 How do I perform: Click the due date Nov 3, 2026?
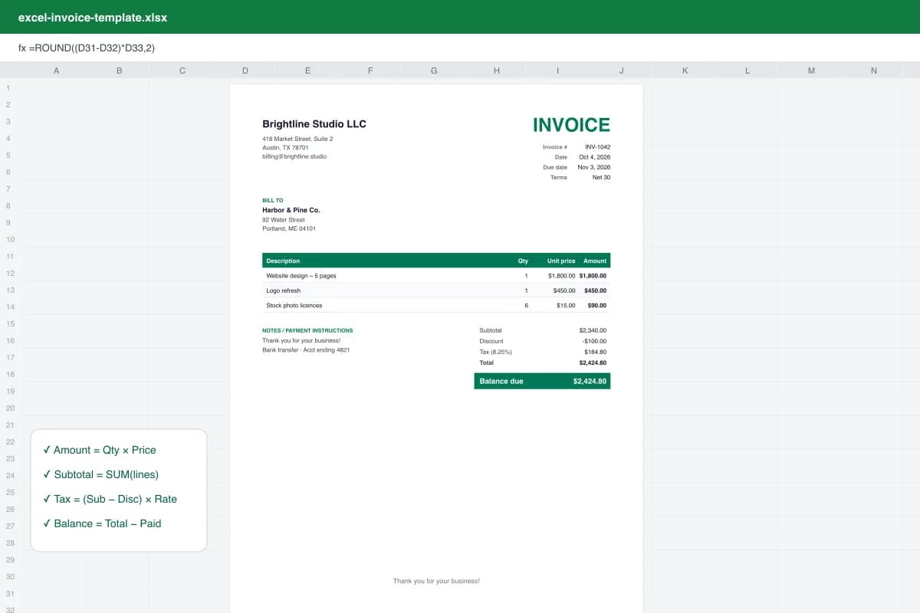point(594,167)
